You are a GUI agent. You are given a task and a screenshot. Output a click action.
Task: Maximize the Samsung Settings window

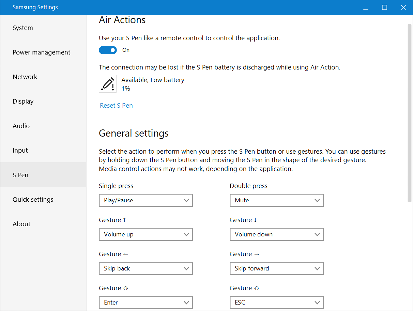[x=384, y=7]
